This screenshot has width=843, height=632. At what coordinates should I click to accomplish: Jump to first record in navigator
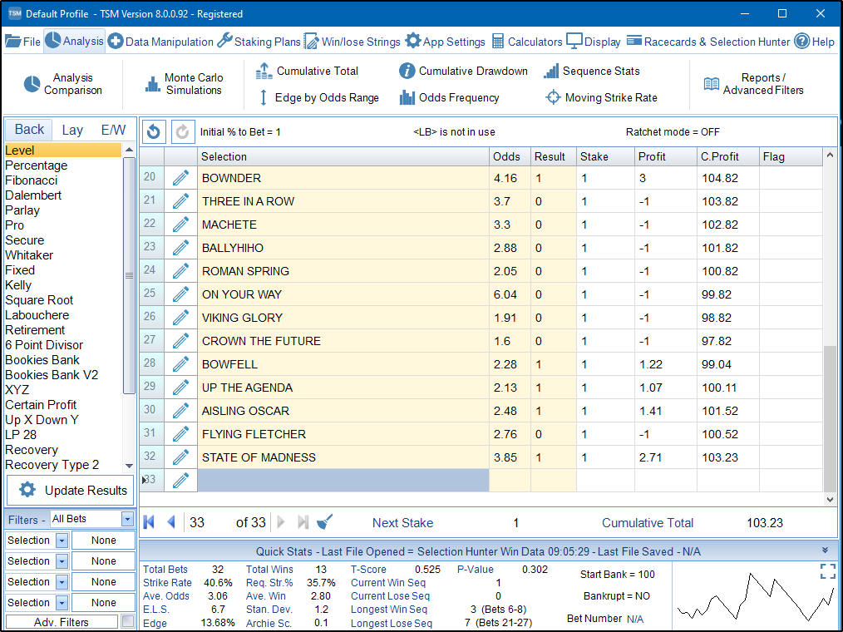pos(150,522)
